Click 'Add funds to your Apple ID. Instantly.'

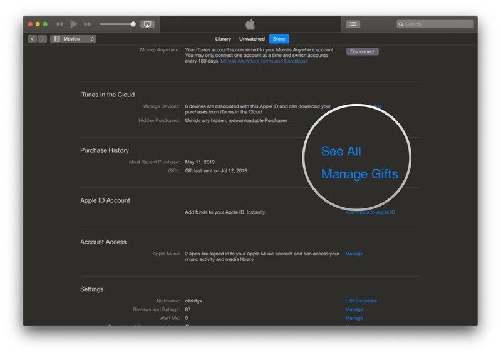(x=225, y=212)
